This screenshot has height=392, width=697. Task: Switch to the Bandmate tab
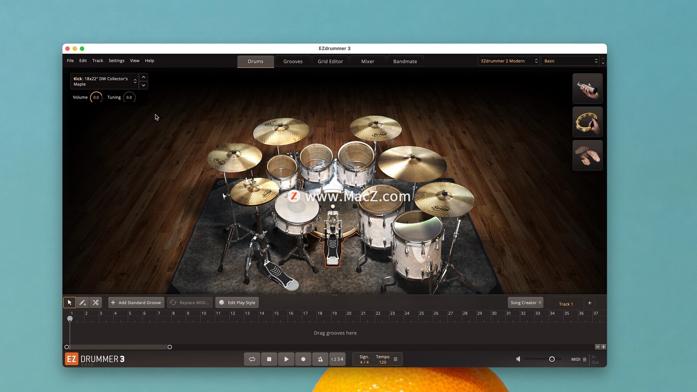(x=405, y=61)
